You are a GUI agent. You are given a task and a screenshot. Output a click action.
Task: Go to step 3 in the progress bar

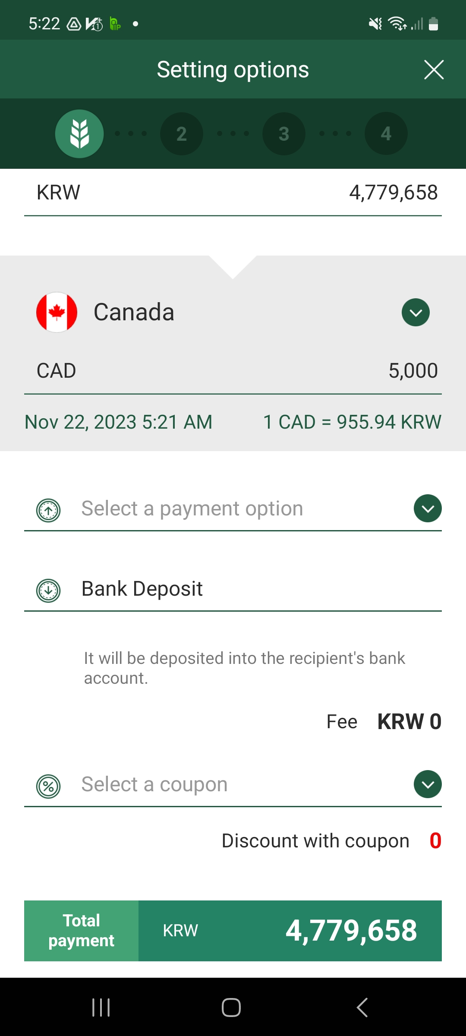284,134
